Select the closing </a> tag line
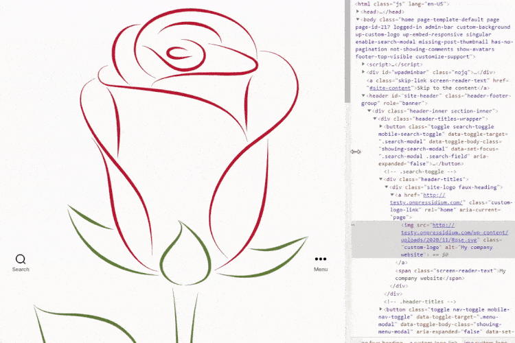 [401, 263]
